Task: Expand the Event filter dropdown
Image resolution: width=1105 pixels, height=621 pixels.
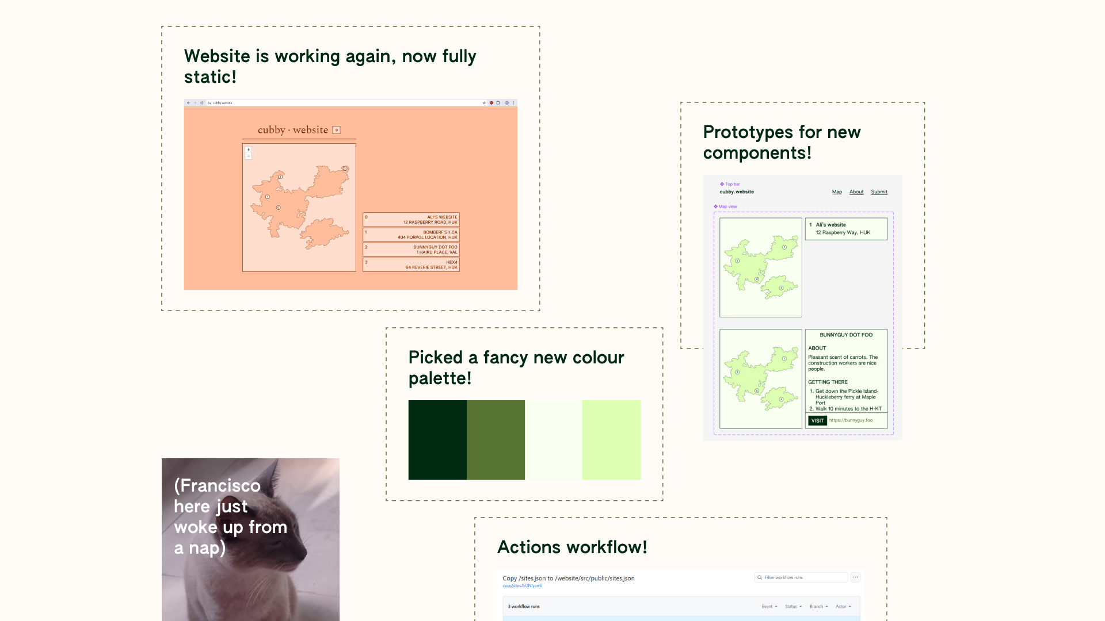Action: click(x=769, y=607)
